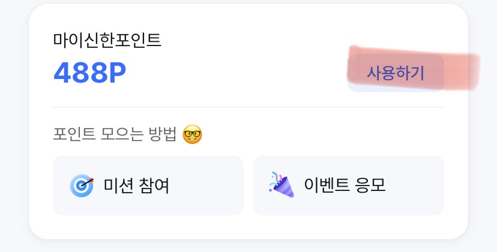
Task: Click the 포인트 모으는 방법 heading
Action: click(115, 134)
